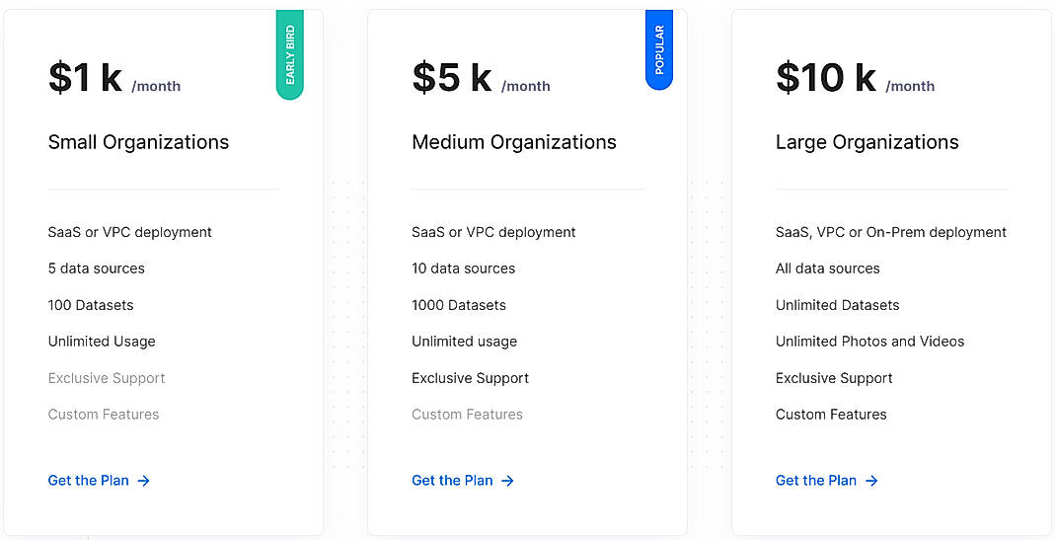
Task: Click greyed 'Custom Features' in Small Organizations plan
Action: coord(104,414)
